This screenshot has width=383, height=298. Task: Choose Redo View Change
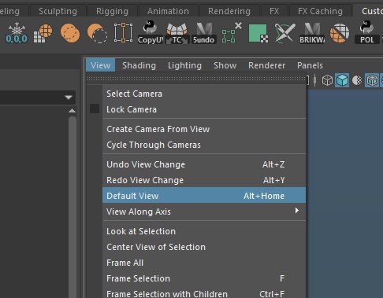coord(204,180)
